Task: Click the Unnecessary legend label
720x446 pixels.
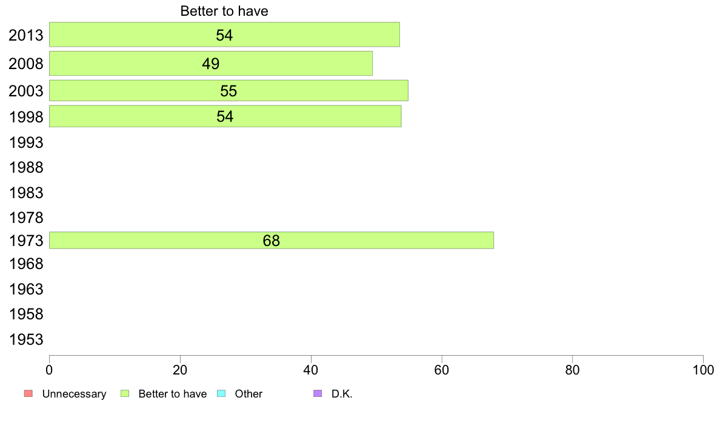Action: [x=74, y=394]
